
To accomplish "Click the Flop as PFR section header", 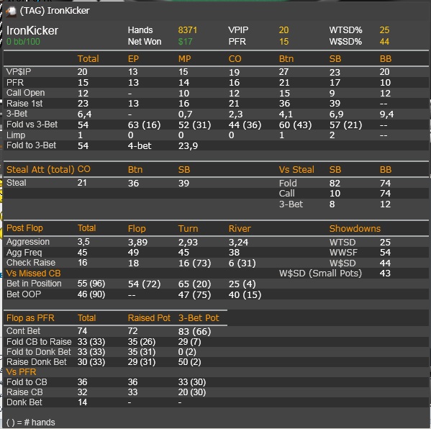I will click(x=30, y=318).
